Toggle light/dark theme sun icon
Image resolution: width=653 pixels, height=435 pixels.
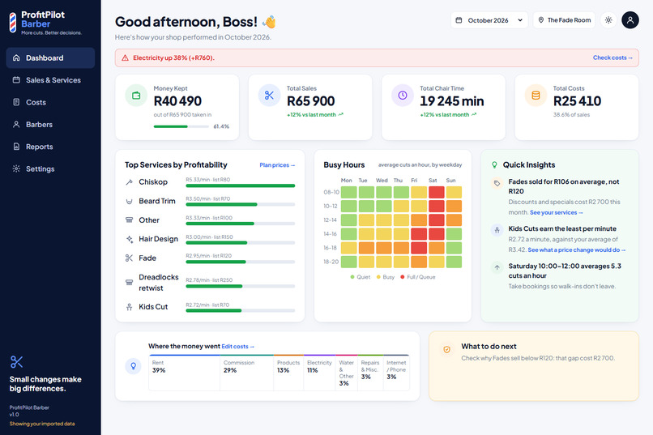pyautogui.click(x=608, y=20)
